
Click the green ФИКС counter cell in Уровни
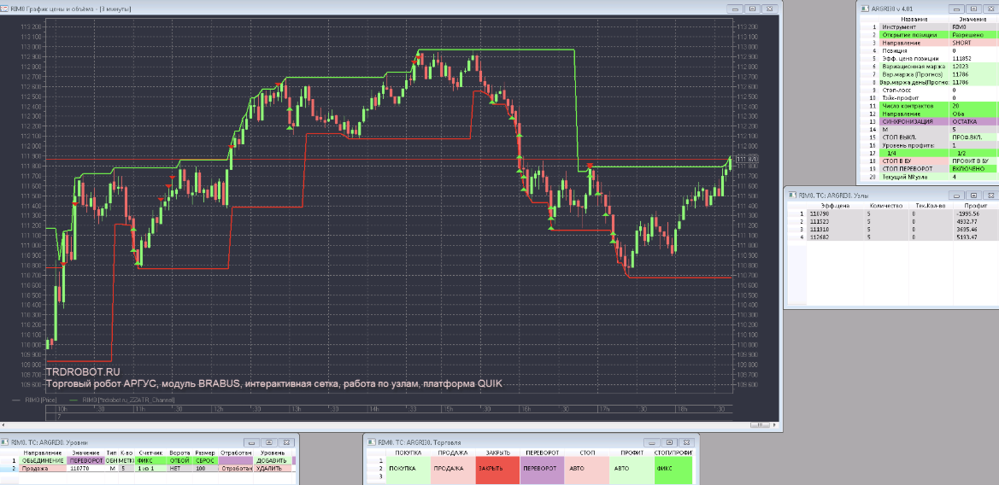(150, 461)
